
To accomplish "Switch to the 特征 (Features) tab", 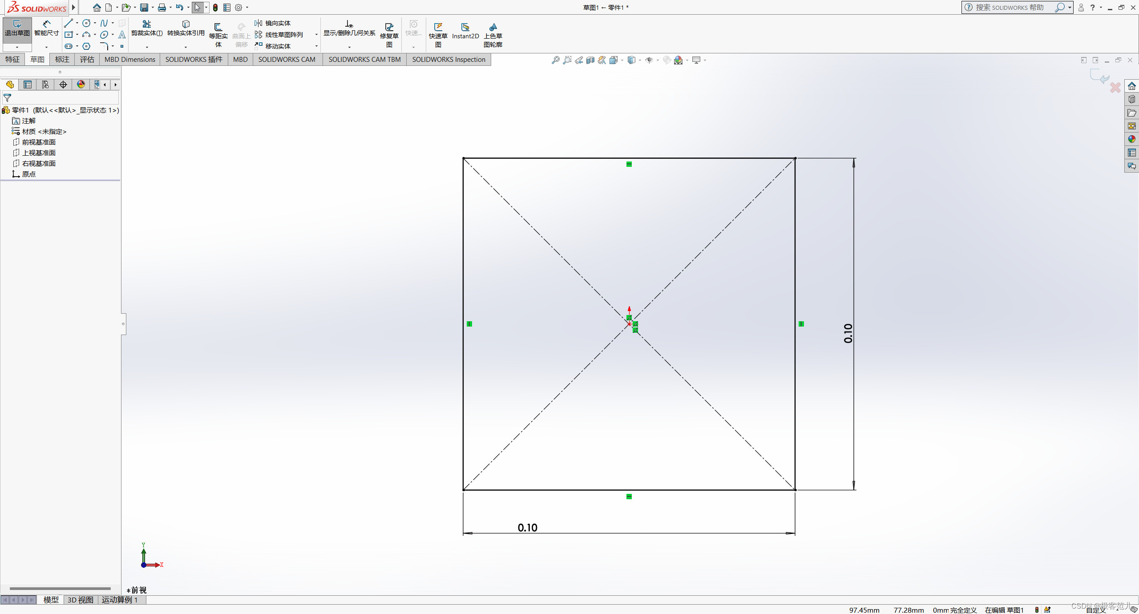I will 12,60.
